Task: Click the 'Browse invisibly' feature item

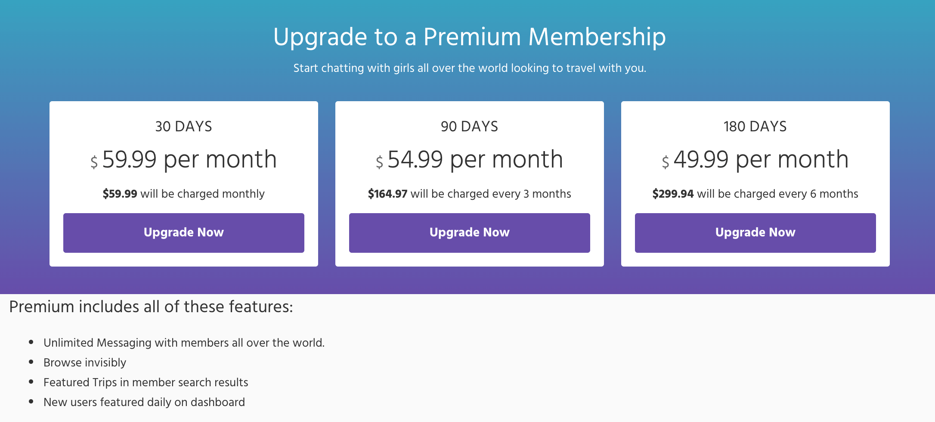Action: coord(85,363)
